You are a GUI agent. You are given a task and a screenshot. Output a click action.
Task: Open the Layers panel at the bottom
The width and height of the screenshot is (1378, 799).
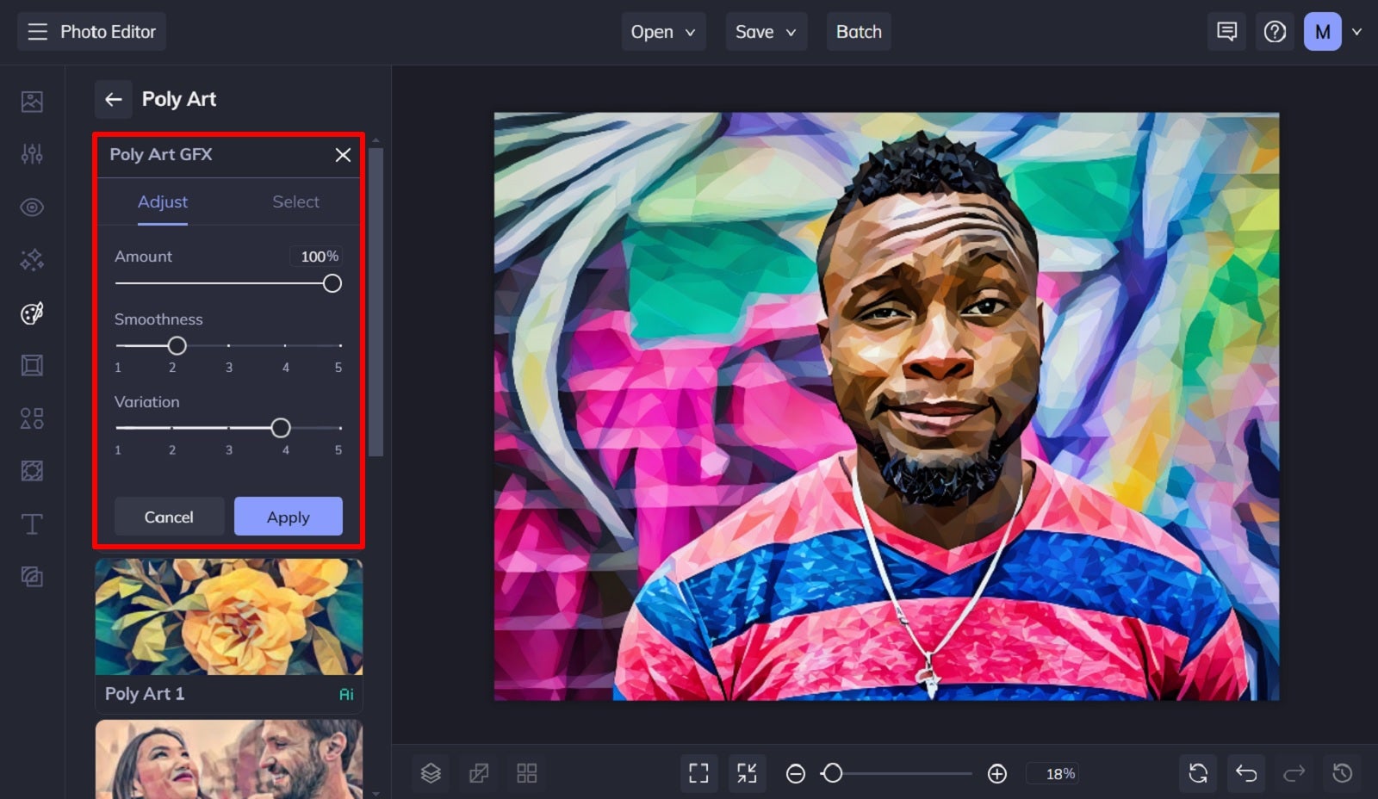(430, 772)
